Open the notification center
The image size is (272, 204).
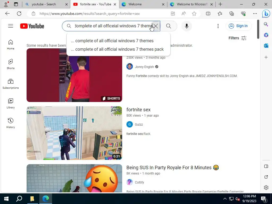click(x=263, y=199)
